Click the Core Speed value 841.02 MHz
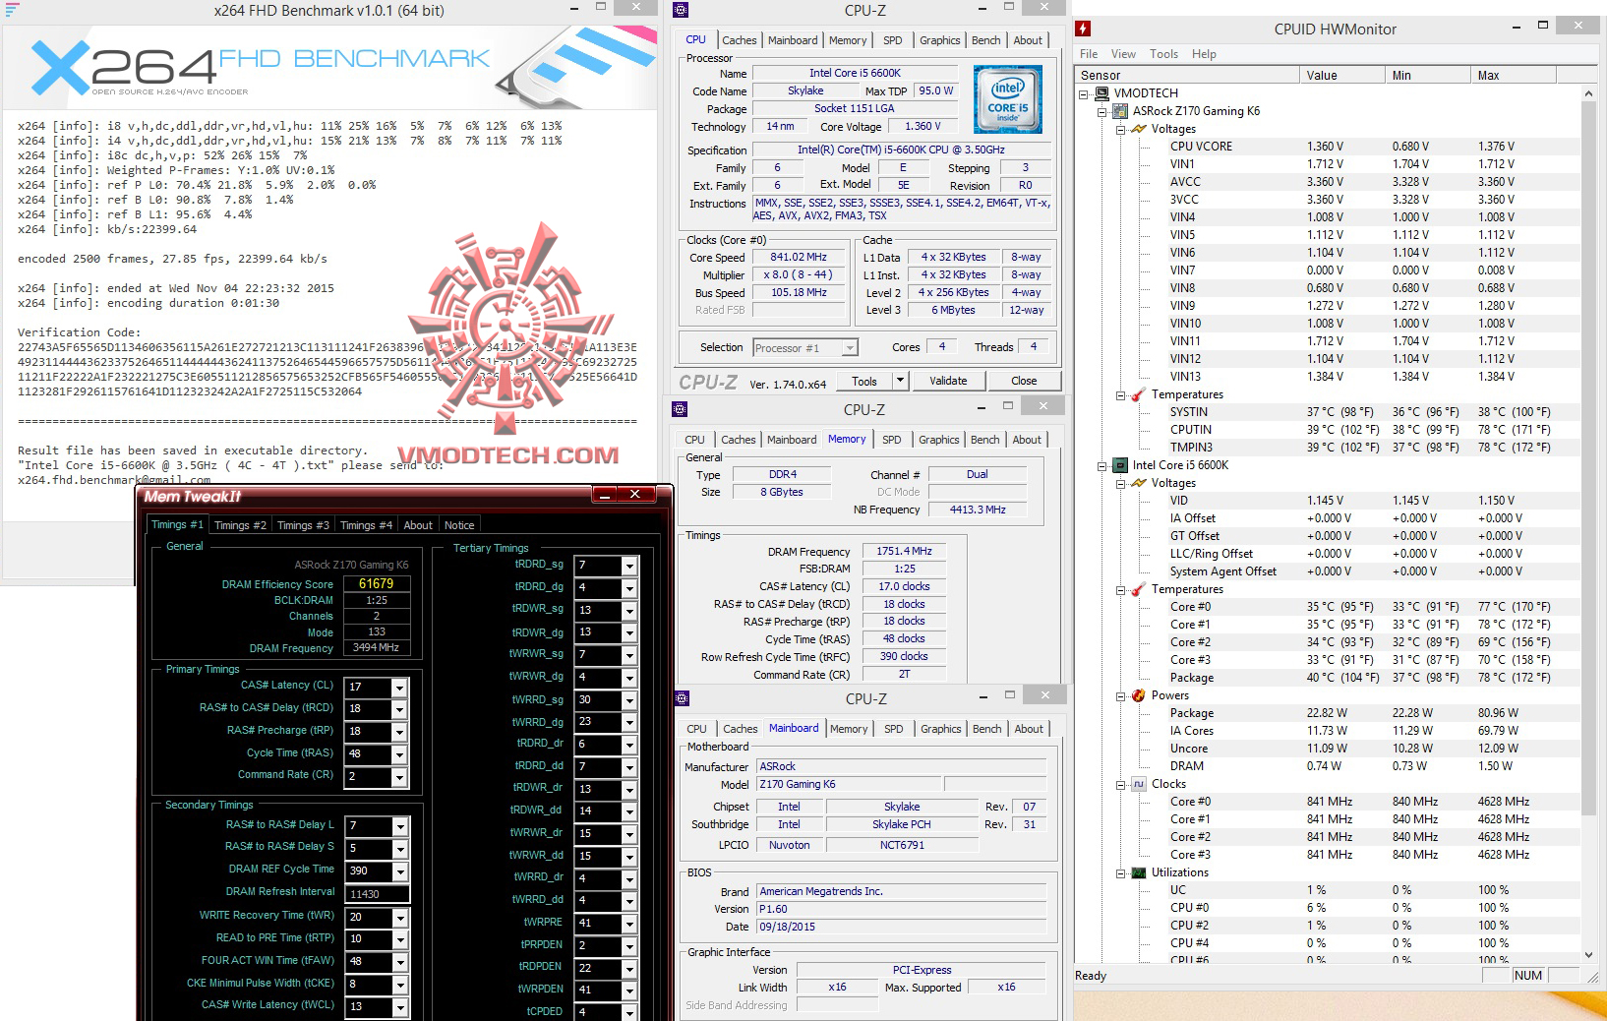 (x=800, y=257)
